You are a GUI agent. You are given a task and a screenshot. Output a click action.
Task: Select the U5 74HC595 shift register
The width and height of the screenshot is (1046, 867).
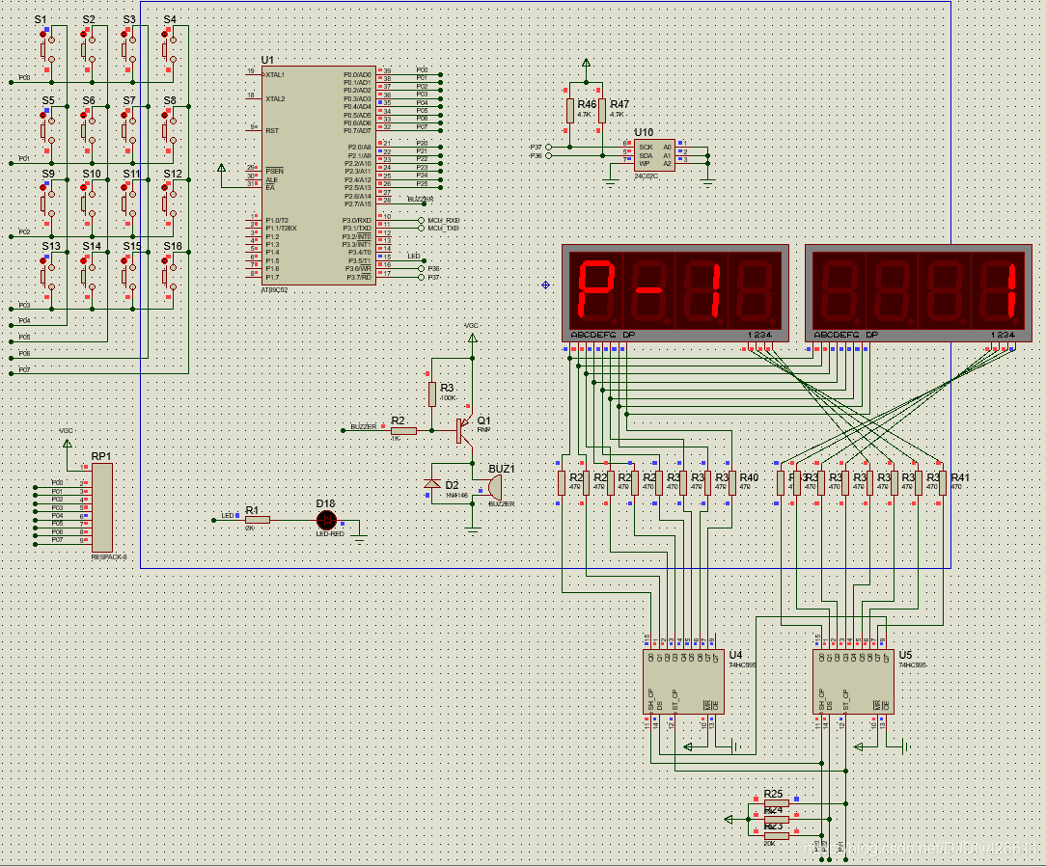coord(853,682)
